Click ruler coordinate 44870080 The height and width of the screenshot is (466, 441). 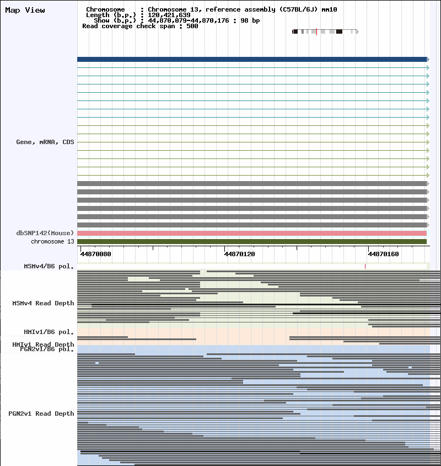95,254
